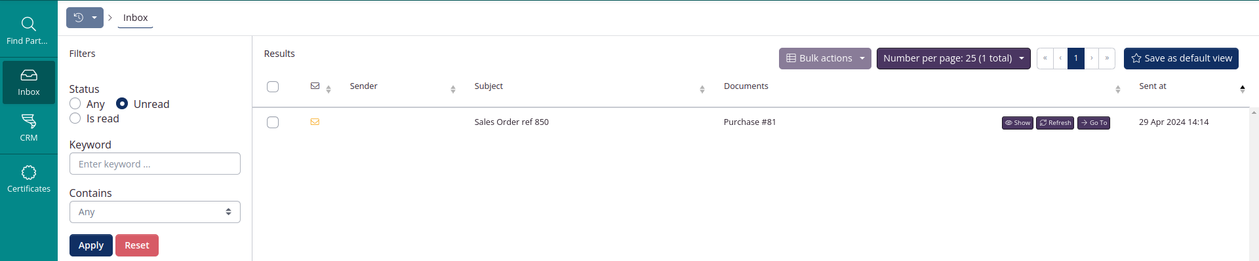1259x261 pixels.
Task: Open the Bulk actions dropdown
Action: tap(825, 58)
